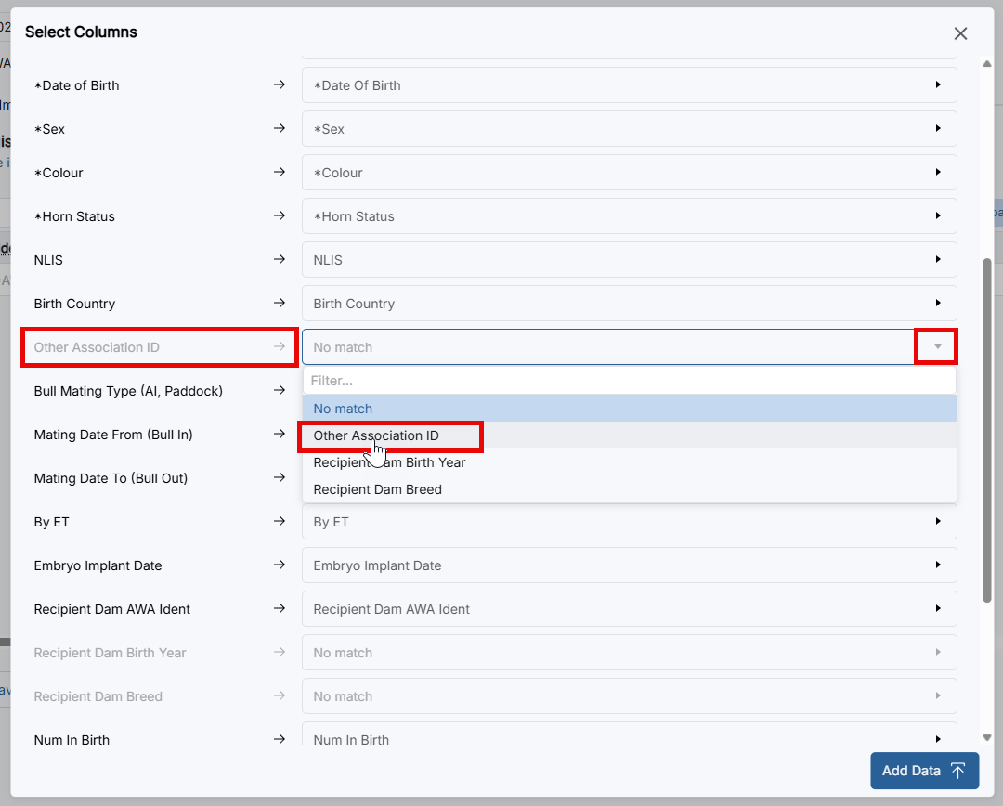Expand the NLIS column dropdown
The height and width of the screenshot is (806, 1003).
point(937,260)
